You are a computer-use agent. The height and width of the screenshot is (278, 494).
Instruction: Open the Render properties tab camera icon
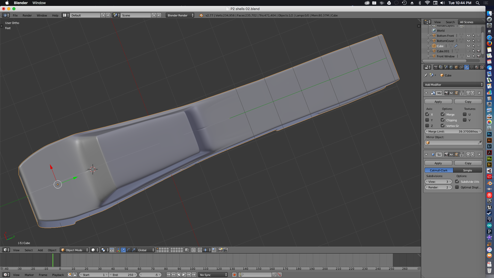click(436, 67)
